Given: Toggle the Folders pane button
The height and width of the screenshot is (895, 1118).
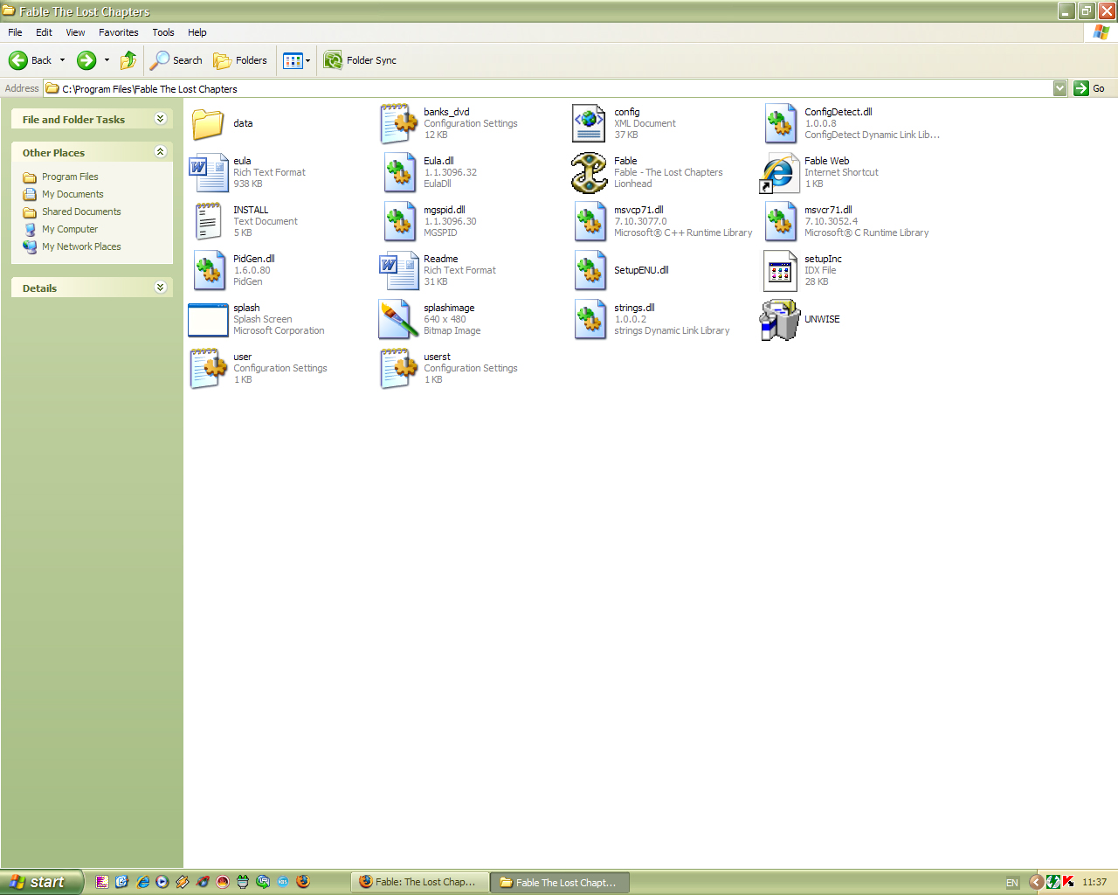Looking at the screenshot, I should [x=241, y=60].
